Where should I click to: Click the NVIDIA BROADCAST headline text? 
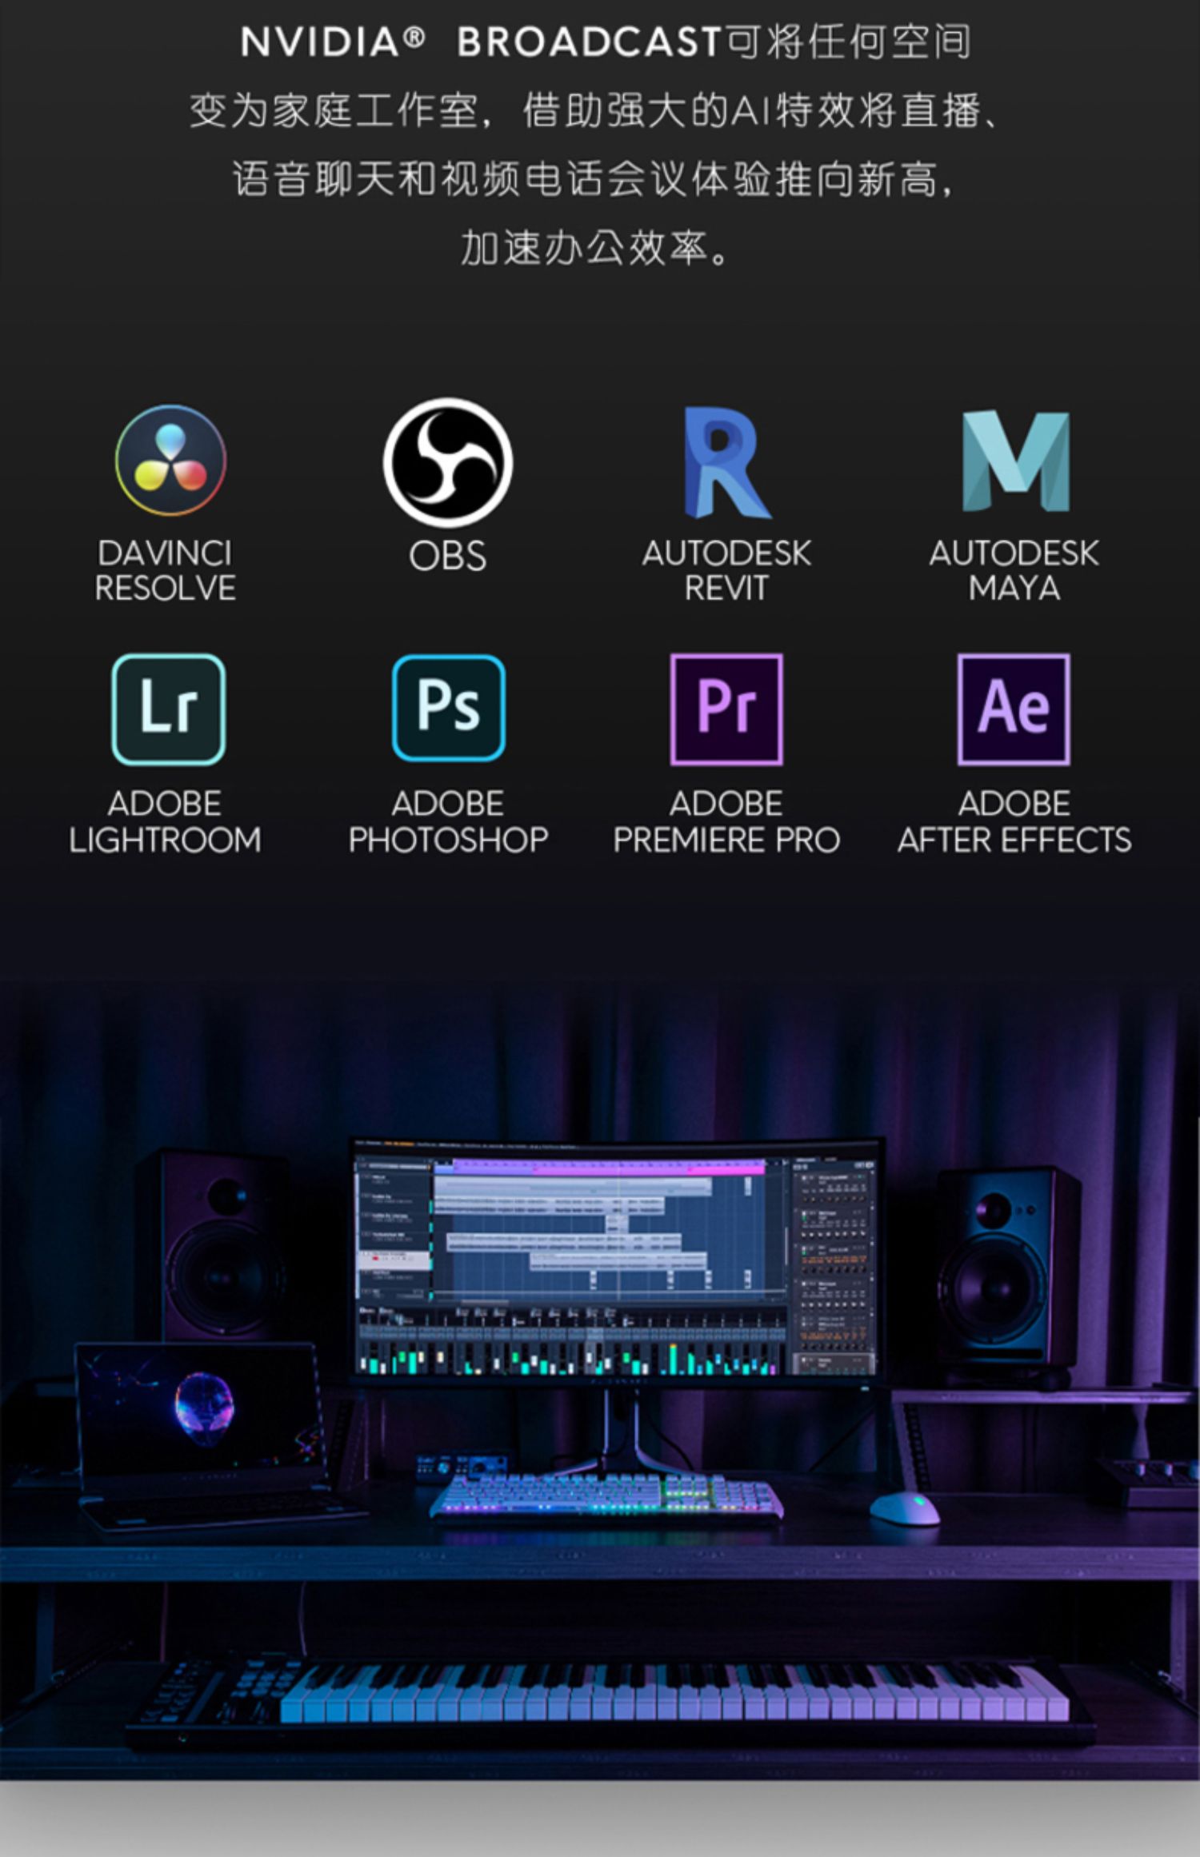[606, 42]
